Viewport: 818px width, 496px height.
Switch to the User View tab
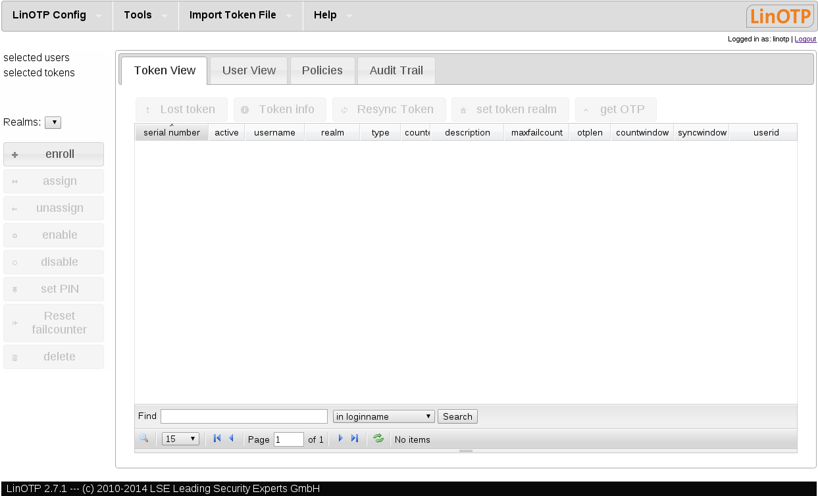click(x=249, y=70)
